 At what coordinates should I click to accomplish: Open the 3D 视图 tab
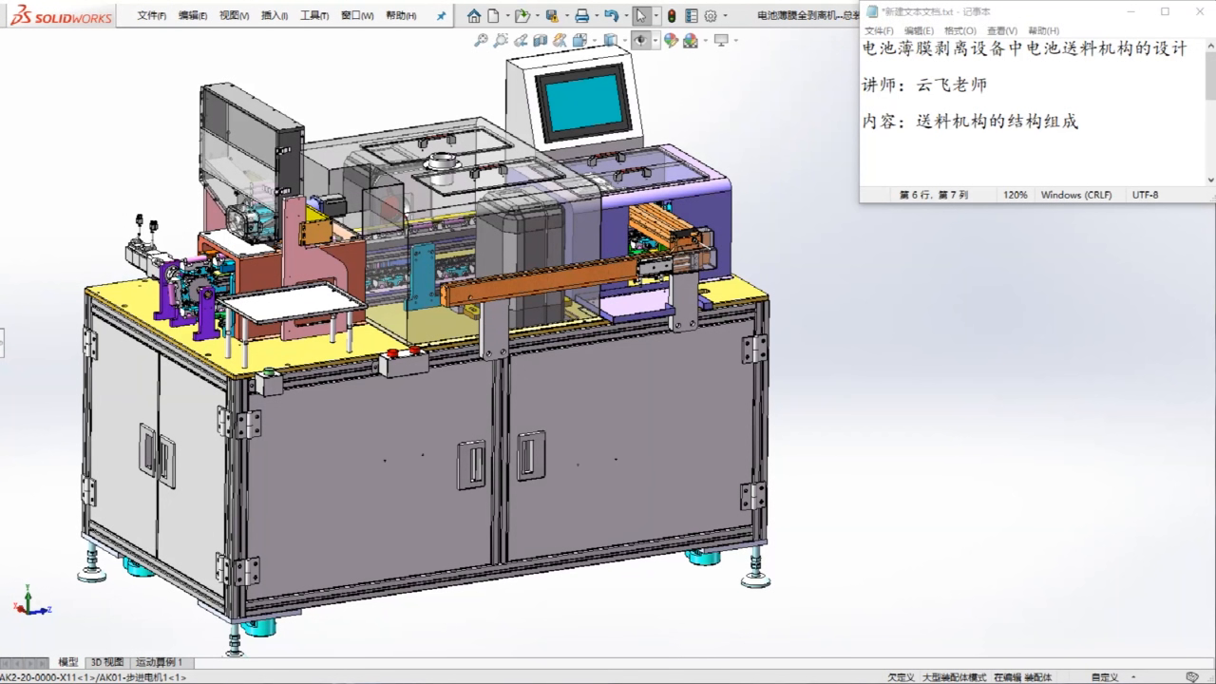tap(107, 662)
